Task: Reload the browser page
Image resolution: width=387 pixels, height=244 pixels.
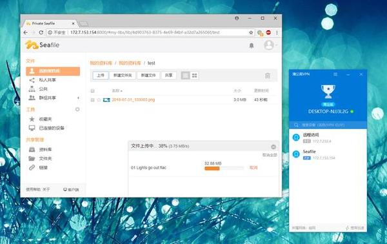Action: point(41,32)
